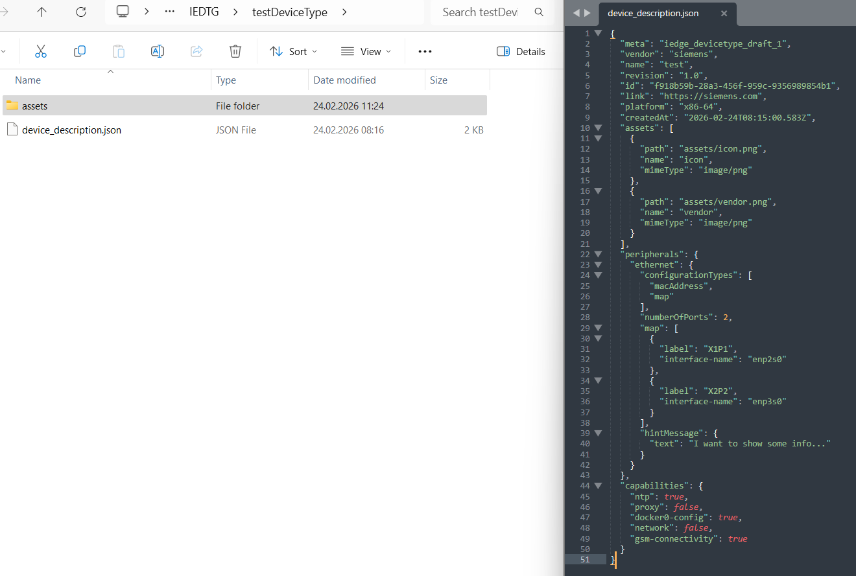Collapse the assets array fold at line 10
Image resolution: width=856 pixels, height=576 pixels.
598,128
